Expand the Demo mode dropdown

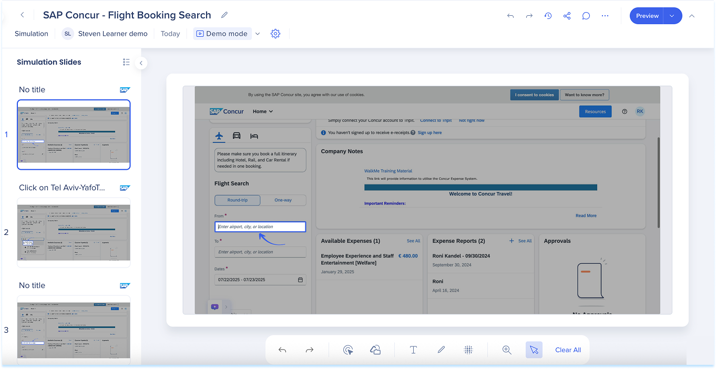258,34
